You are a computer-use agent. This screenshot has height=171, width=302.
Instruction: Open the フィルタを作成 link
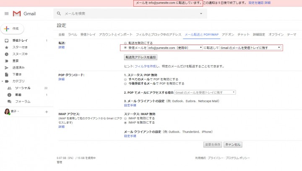[145, 66]
